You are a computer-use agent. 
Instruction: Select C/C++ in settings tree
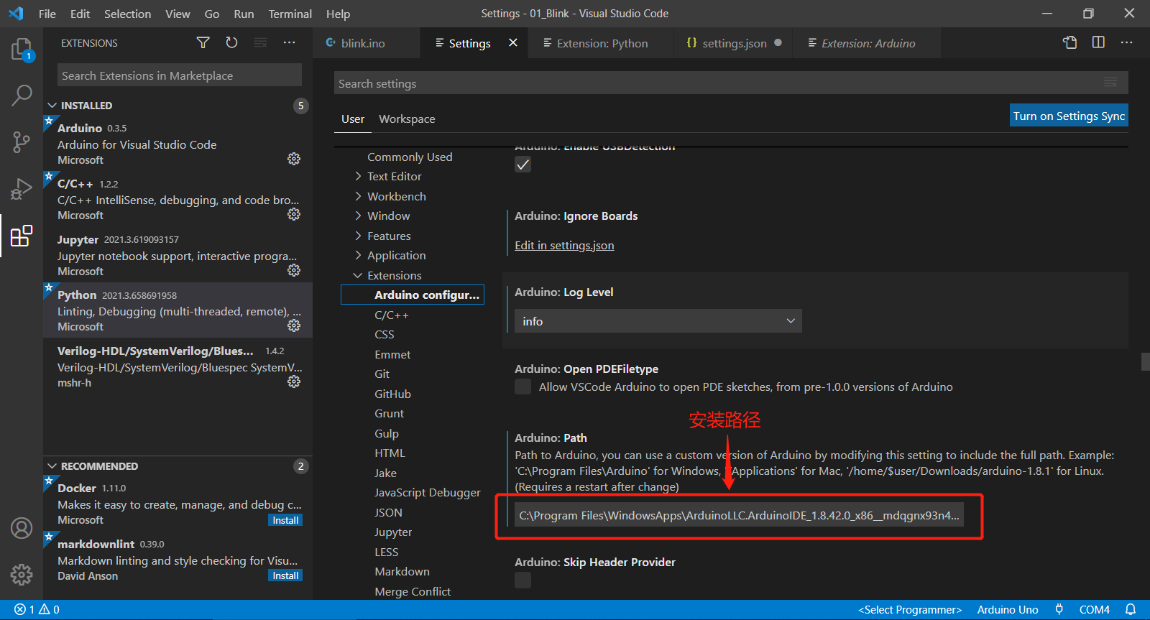pos(392,315)
